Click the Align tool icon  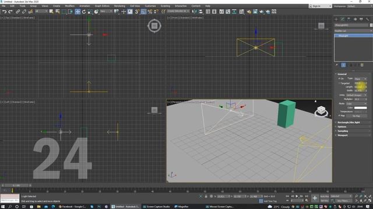tap(200, 12)
